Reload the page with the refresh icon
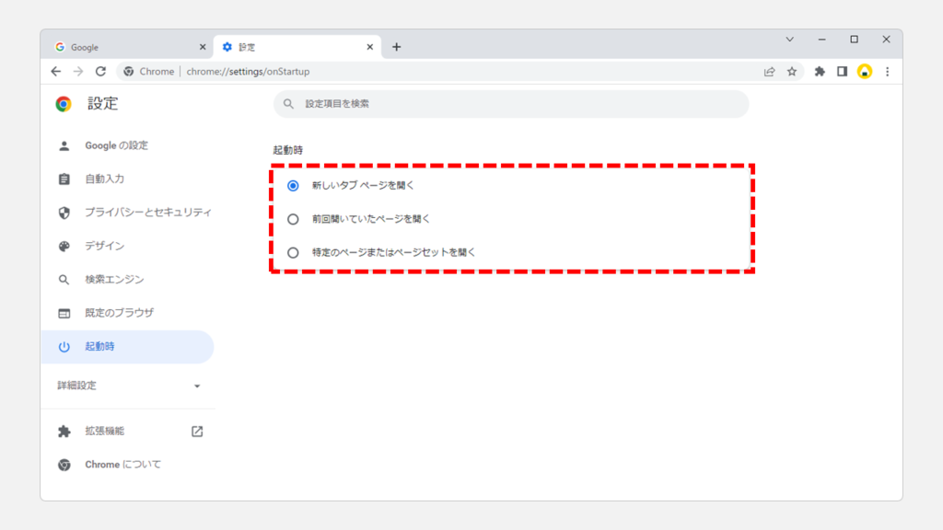Viewport: 943px width, 530px height. click(101, 71)
